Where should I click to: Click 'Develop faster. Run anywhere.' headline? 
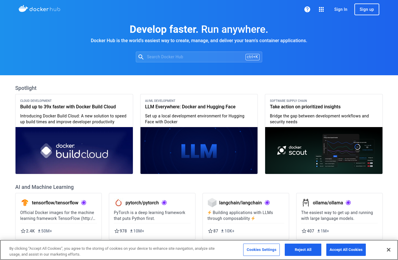tap(199, 29)
